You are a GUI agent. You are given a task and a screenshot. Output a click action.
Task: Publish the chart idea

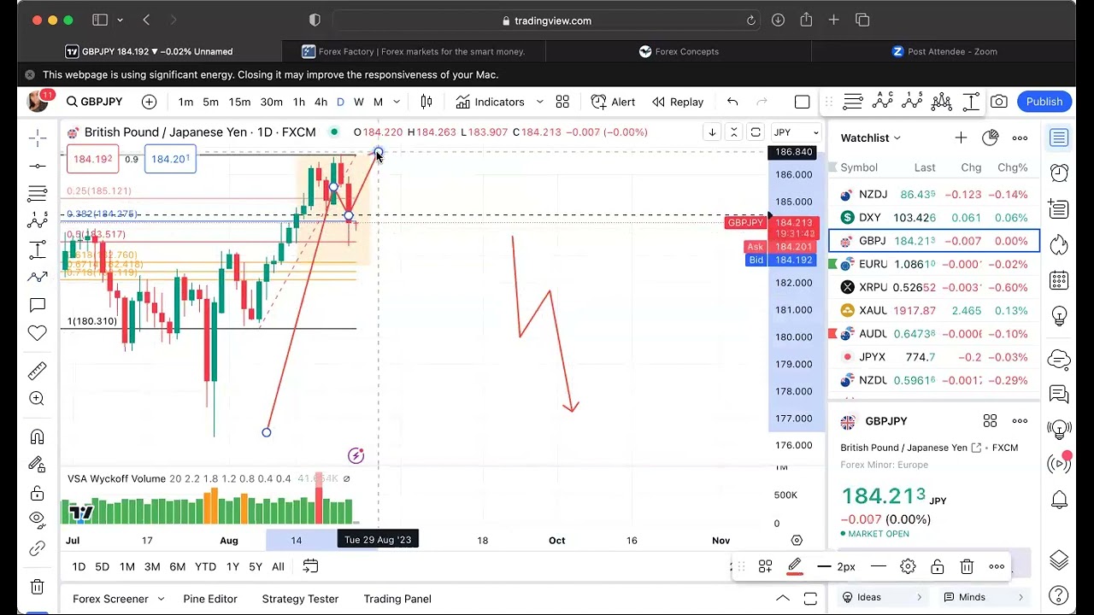(x=1044, y=102)
